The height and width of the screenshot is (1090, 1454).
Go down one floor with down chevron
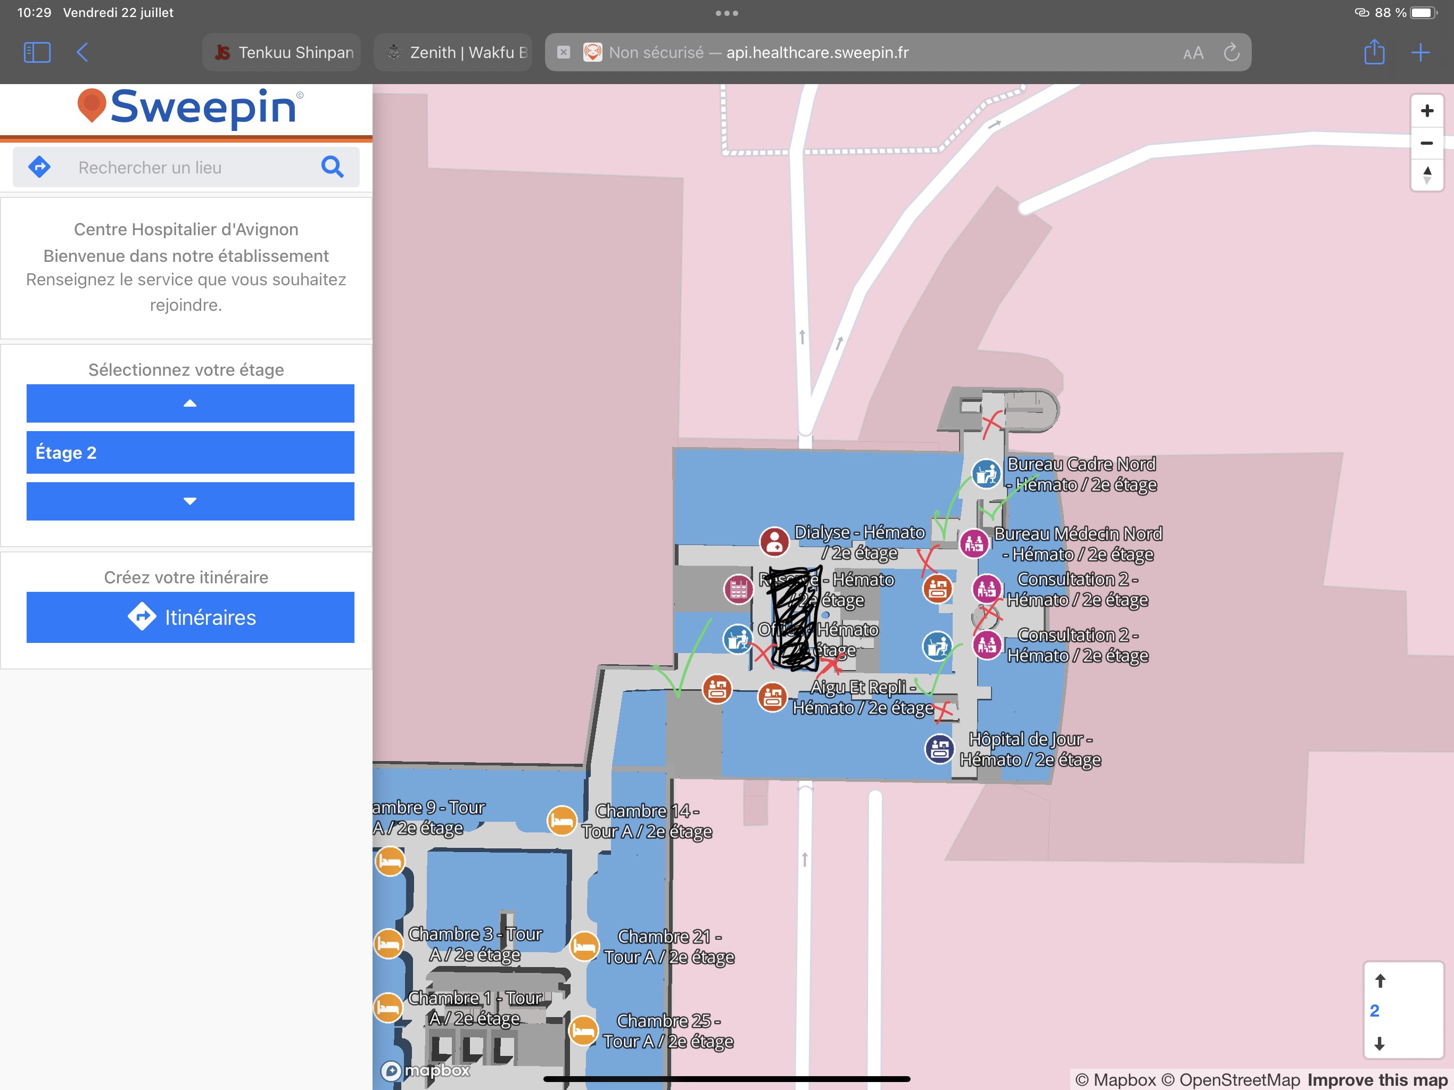(x=190, y=501)
